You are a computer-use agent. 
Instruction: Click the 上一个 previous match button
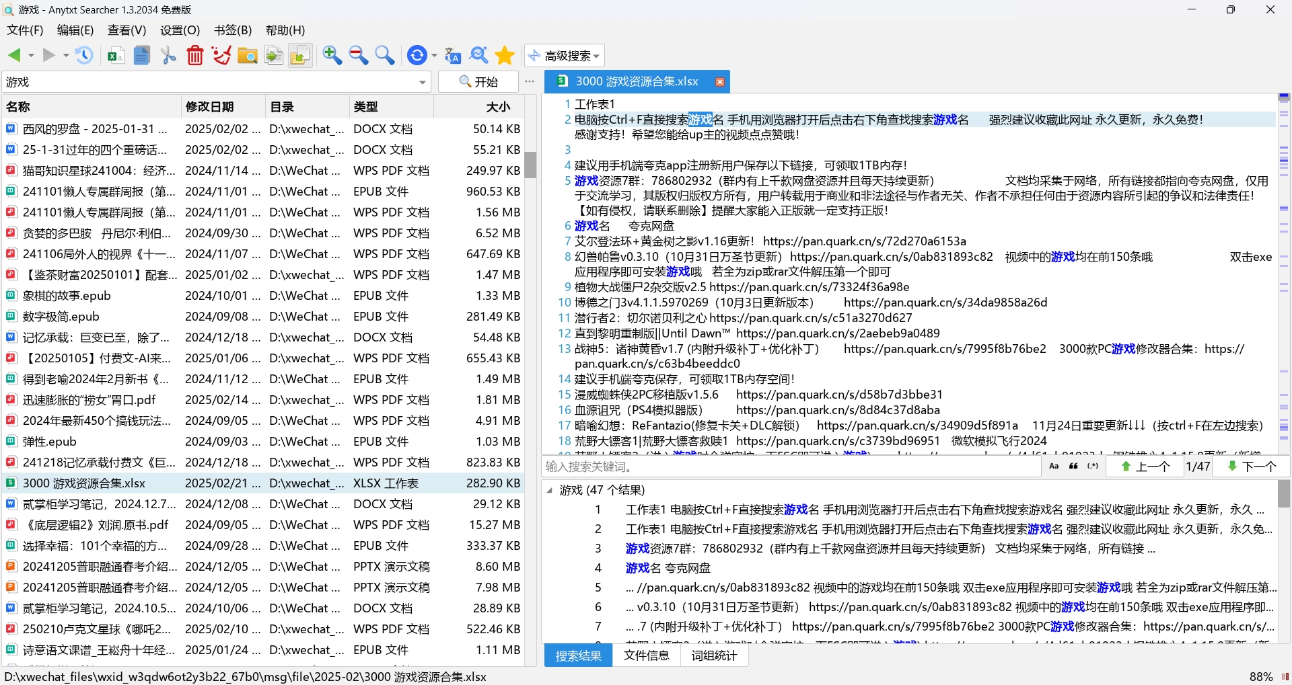coord(1146,466)
